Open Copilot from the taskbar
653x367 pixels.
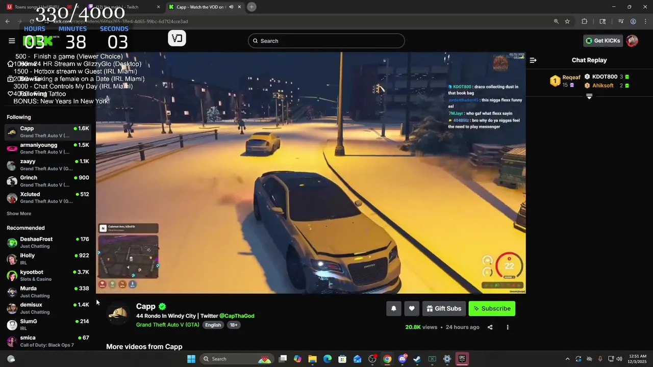(298, 359)
